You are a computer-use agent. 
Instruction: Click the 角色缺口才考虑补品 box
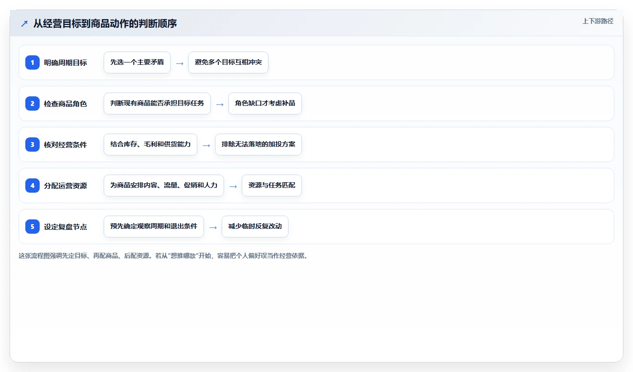tap(265, 103)
